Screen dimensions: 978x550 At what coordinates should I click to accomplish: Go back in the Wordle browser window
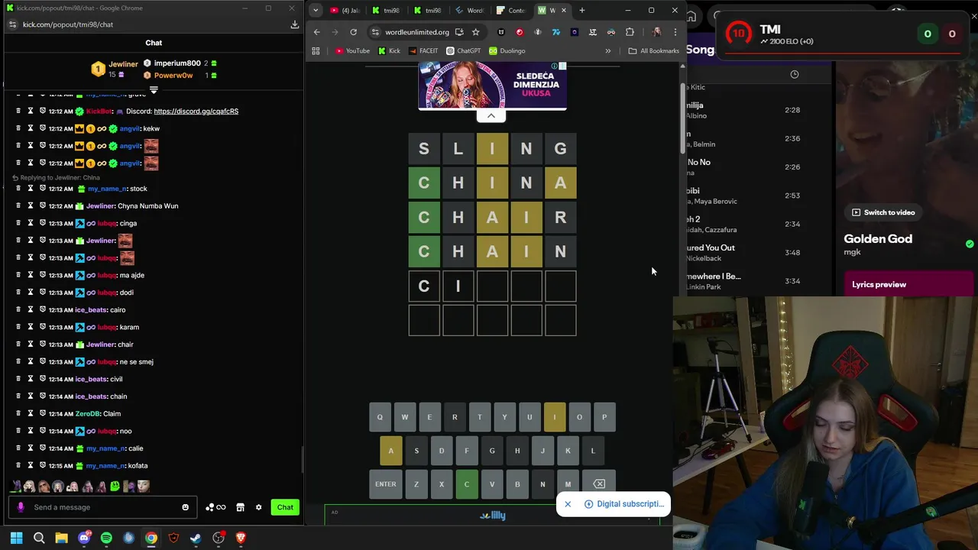(x=317, y=32)
